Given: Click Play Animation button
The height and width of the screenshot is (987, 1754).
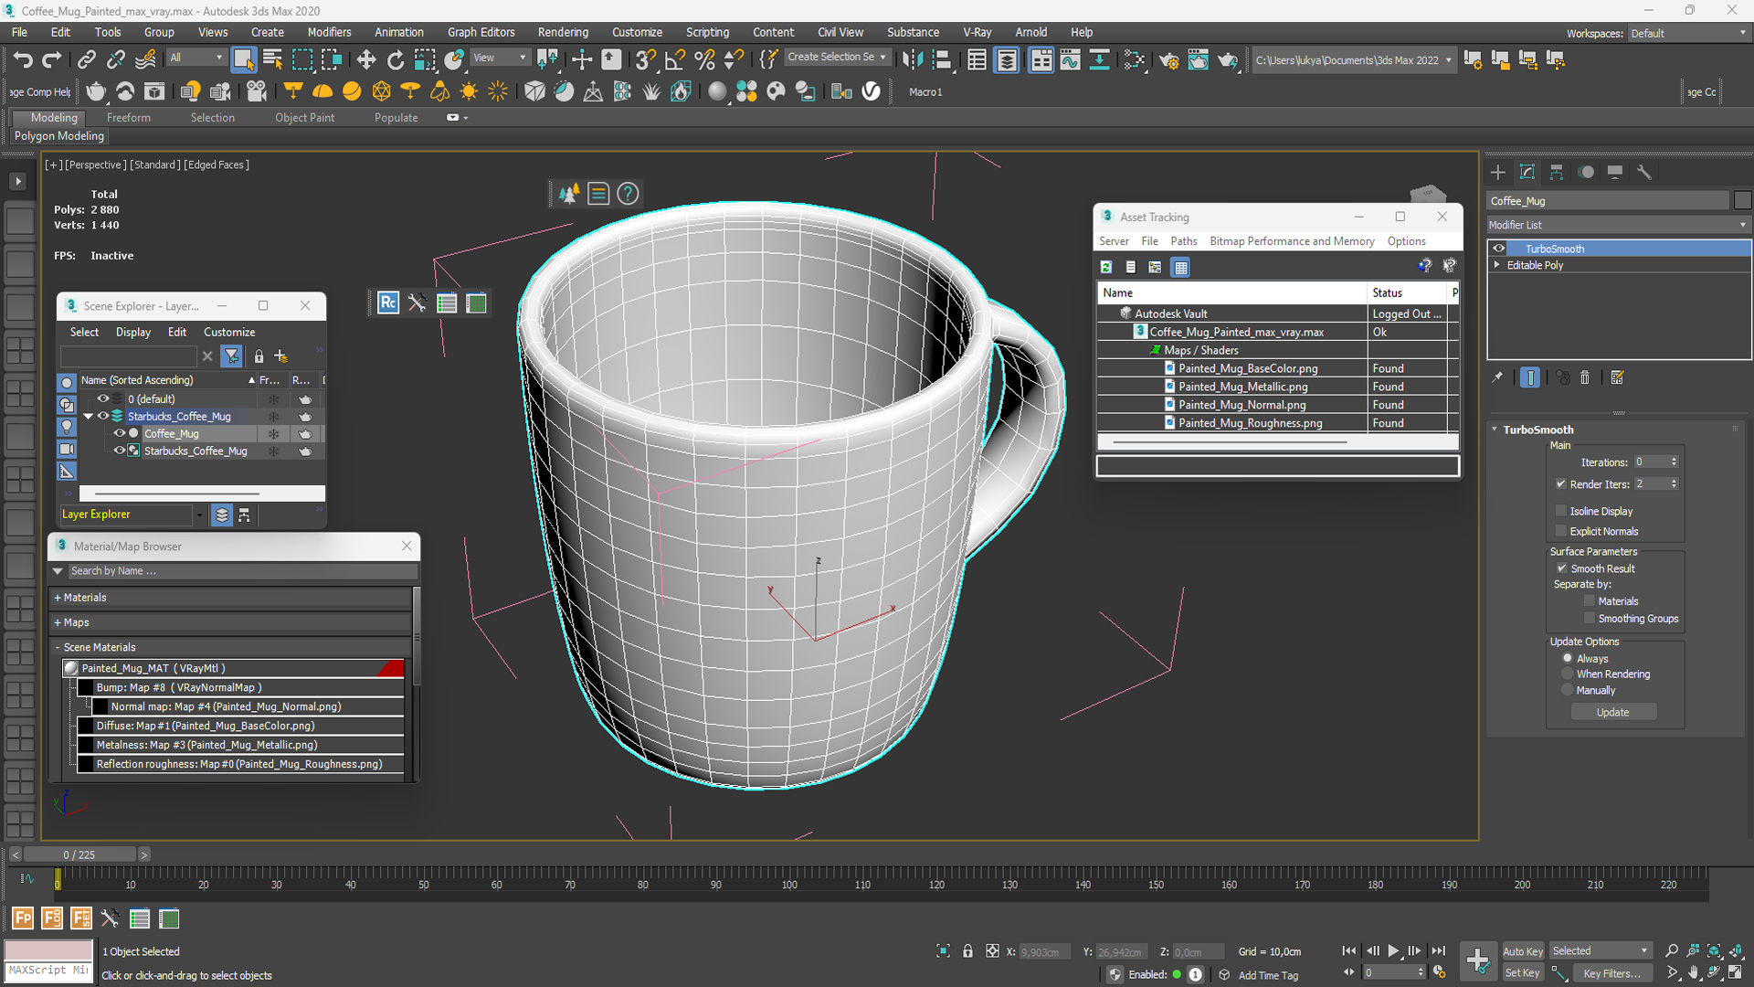Looking at the screenshot, I should pos(1393,951).
